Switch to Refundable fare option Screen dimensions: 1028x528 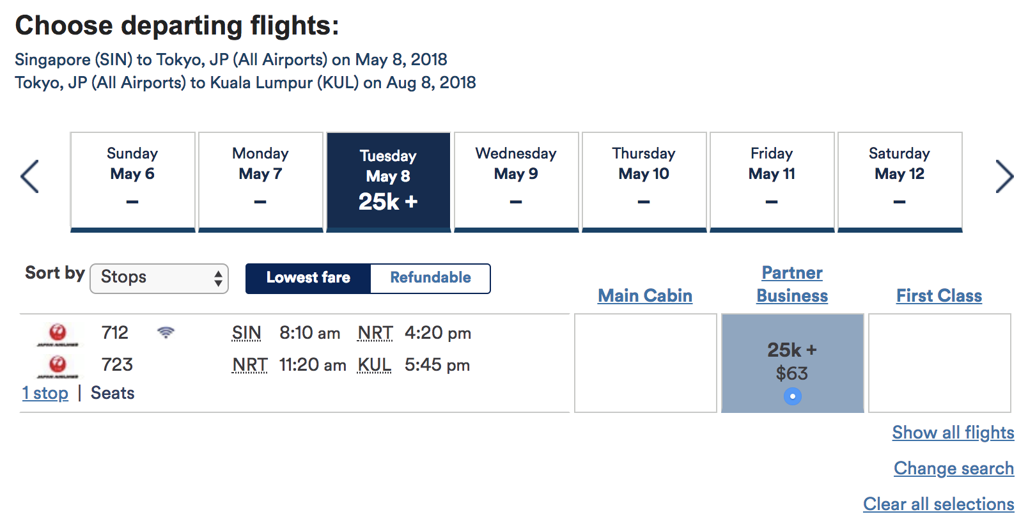[430, 278]
